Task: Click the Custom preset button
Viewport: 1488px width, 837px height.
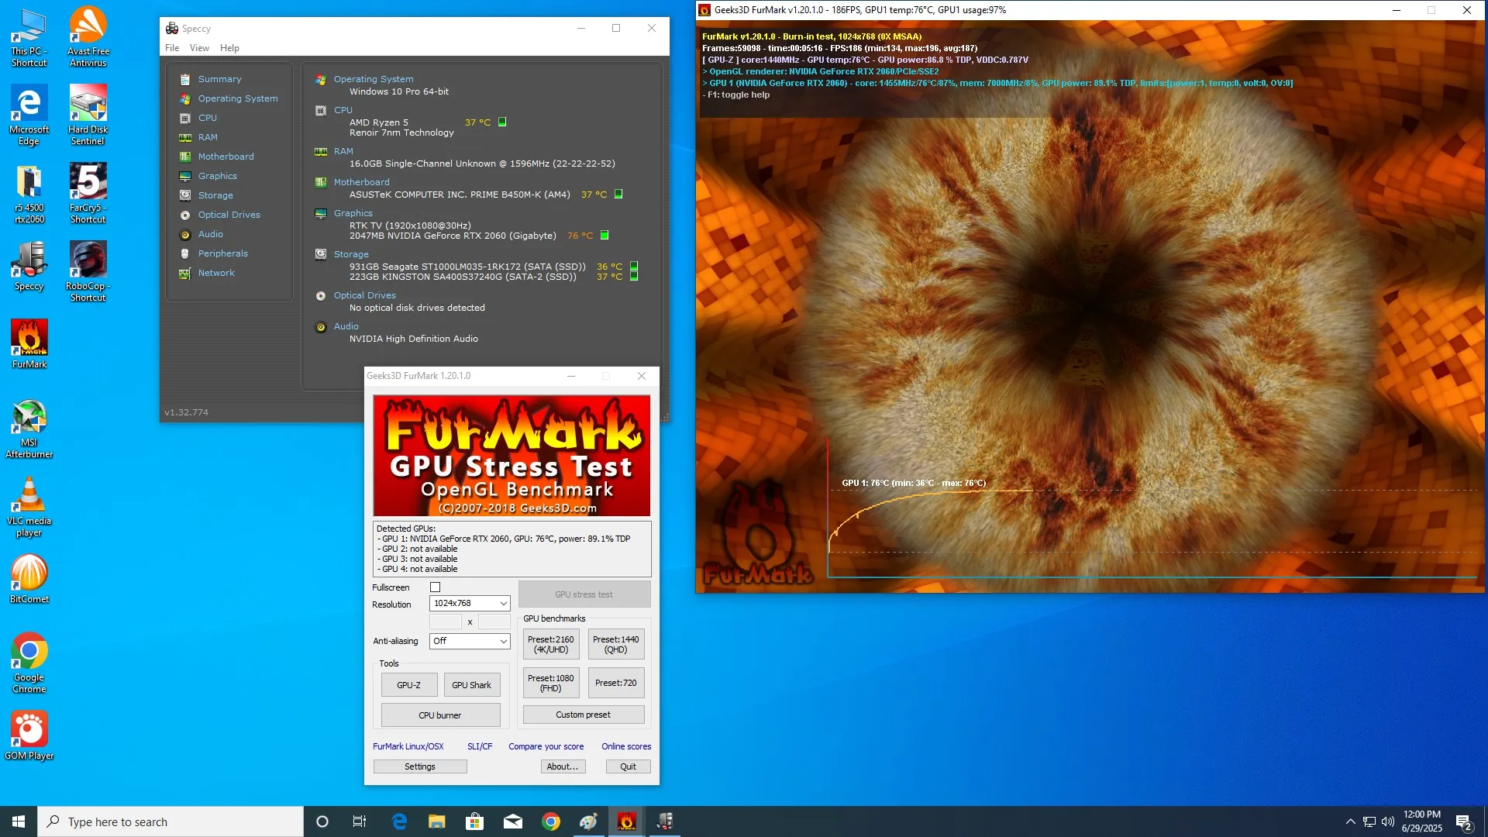Action: (x=584, y=715)
